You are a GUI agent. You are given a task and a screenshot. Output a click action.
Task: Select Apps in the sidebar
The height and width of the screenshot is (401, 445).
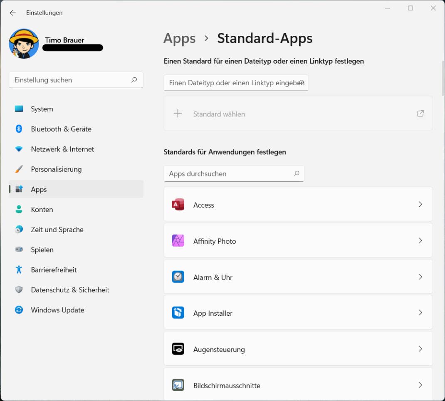[76, 189]
